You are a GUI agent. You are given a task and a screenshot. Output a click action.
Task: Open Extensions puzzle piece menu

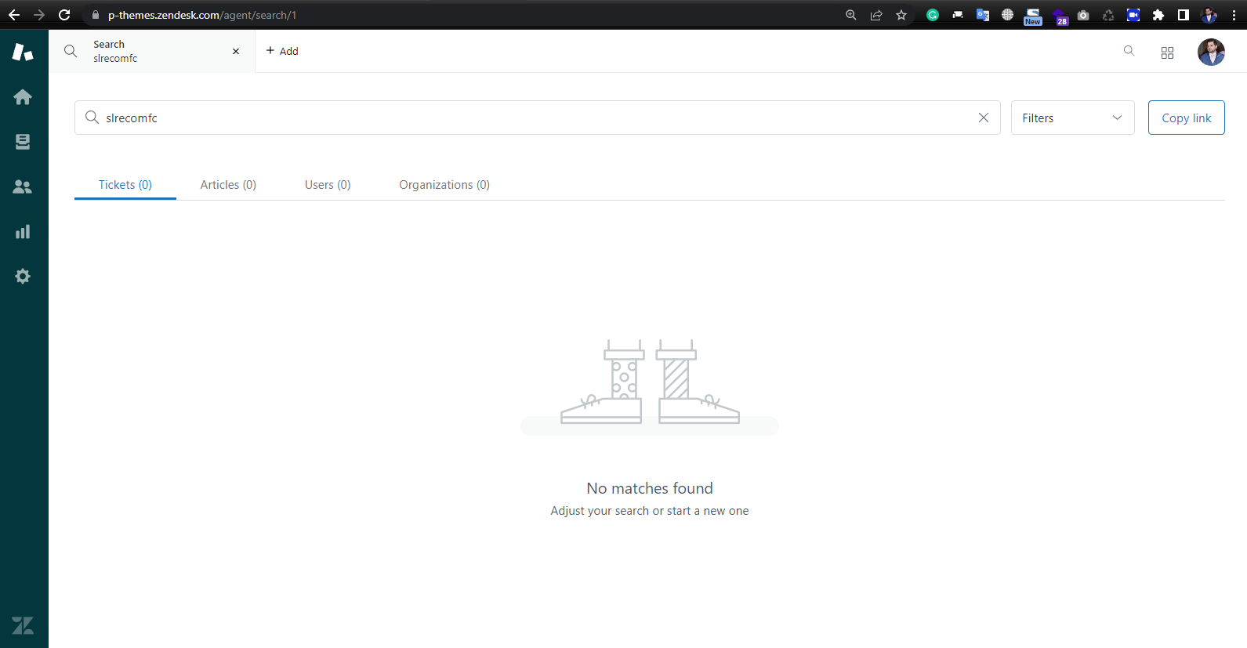[1158, 15]
